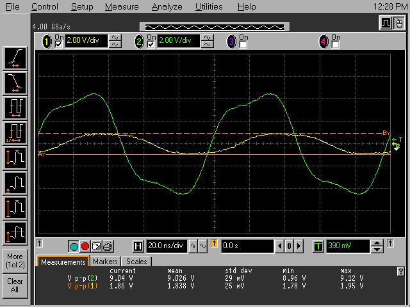Click the orange delay reference arrow icon
The width and height of the screenshot is (410, 307).
point(214,244)
